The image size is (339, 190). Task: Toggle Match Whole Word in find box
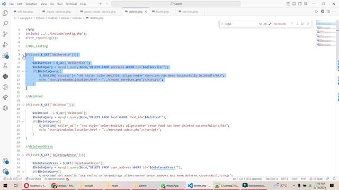[x=265, y=24]
